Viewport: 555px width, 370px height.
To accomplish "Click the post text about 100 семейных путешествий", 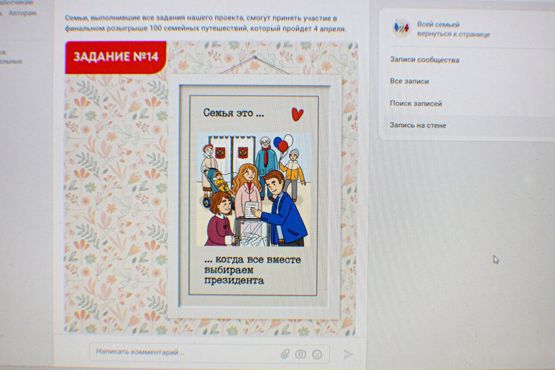I will (206, 23).
